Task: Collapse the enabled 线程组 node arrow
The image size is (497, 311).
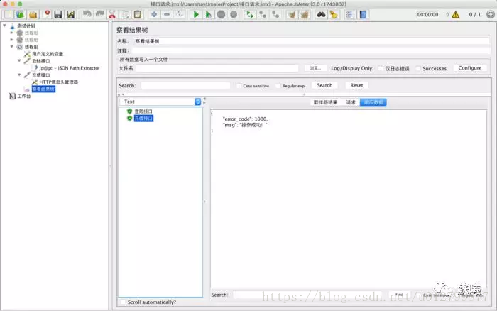Action: [12, 47]
